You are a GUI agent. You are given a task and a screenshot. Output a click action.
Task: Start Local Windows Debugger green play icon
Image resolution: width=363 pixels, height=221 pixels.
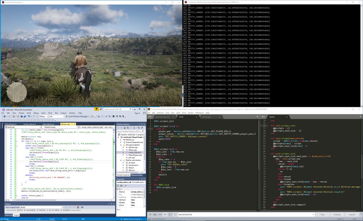tap(67, 116)
